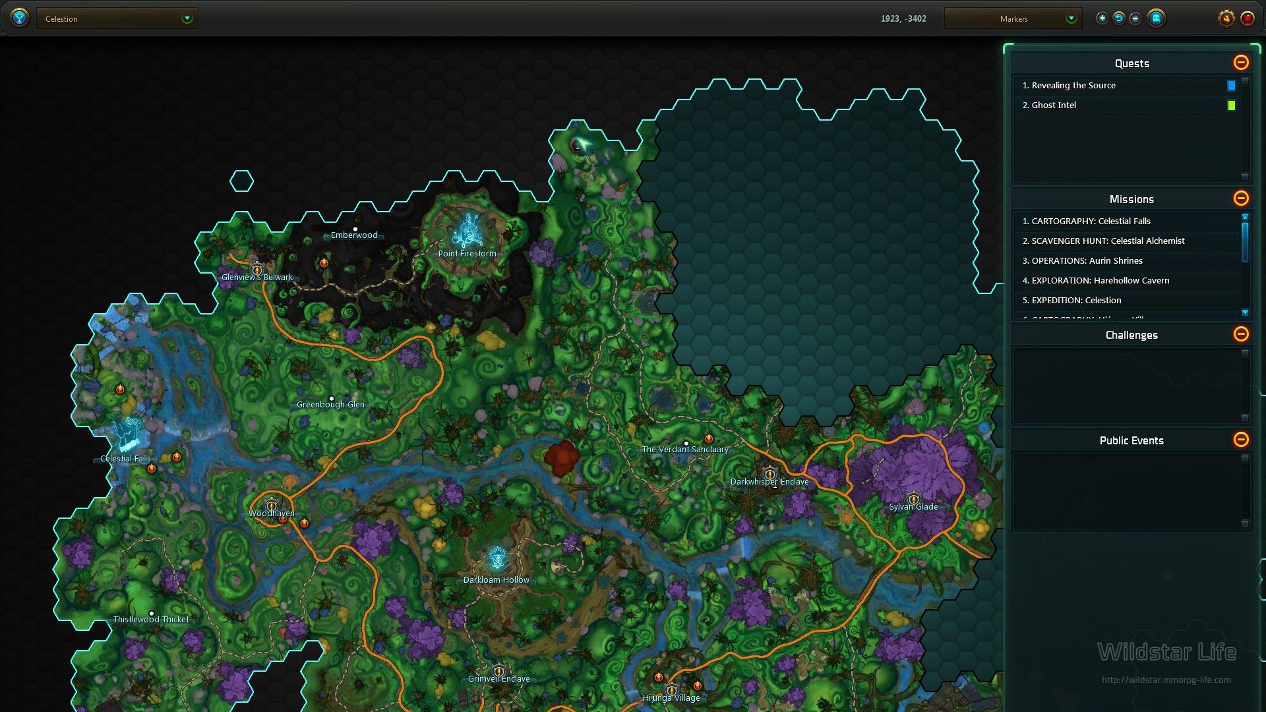The height and width of the screenshot is (712, 1266).
Task: Select mission EXPEDITION: Celestion
Action: [x=1126, y=301]
